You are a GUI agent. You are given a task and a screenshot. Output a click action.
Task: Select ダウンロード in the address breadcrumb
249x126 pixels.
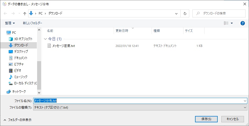coord(55,13)
